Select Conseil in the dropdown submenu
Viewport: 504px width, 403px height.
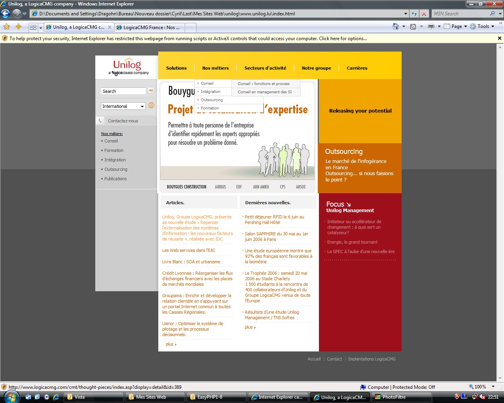pos(213,83)
